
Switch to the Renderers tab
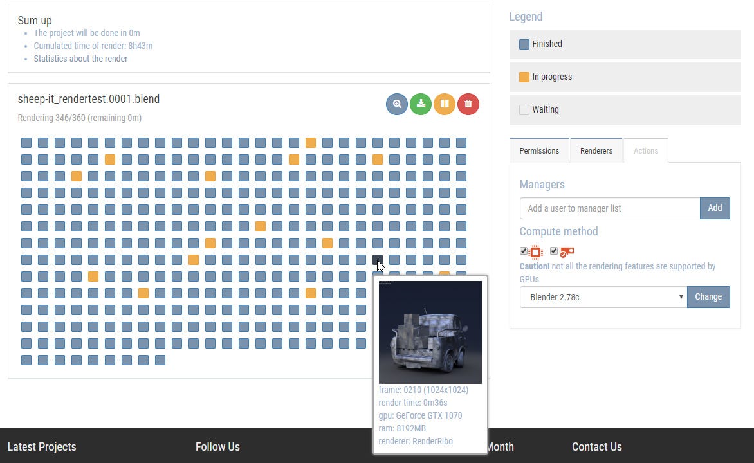click(596, 150)
